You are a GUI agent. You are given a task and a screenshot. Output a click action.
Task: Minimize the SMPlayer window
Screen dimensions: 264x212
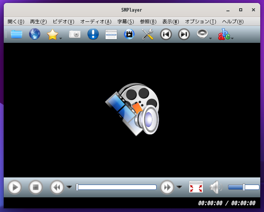tap(228, 10)
